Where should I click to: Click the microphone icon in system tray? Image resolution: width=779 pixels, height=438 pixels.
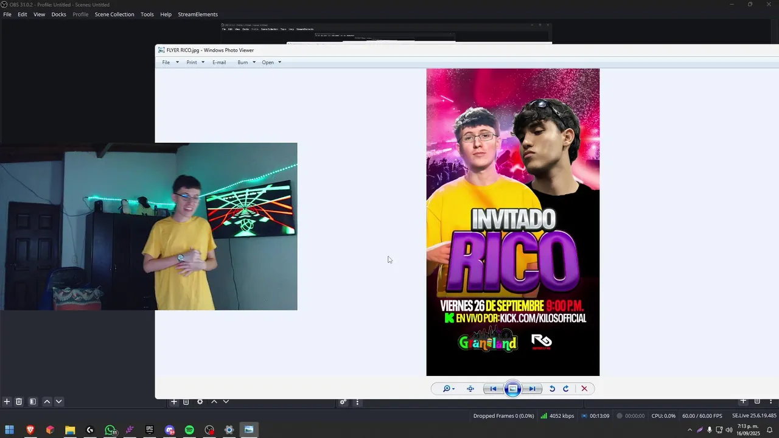pos(709,430)
